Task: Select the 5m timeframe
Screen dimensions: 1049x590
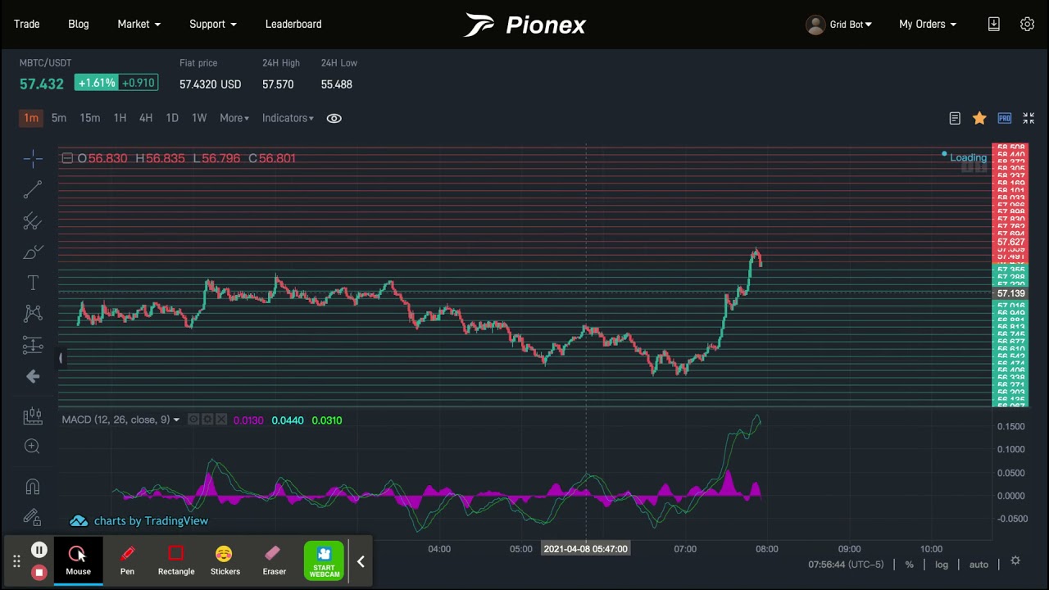Action: click(59, 118)
